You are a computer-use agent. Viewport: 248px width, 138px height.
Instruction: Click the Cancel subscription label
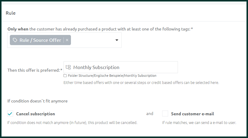pos(35,114)
